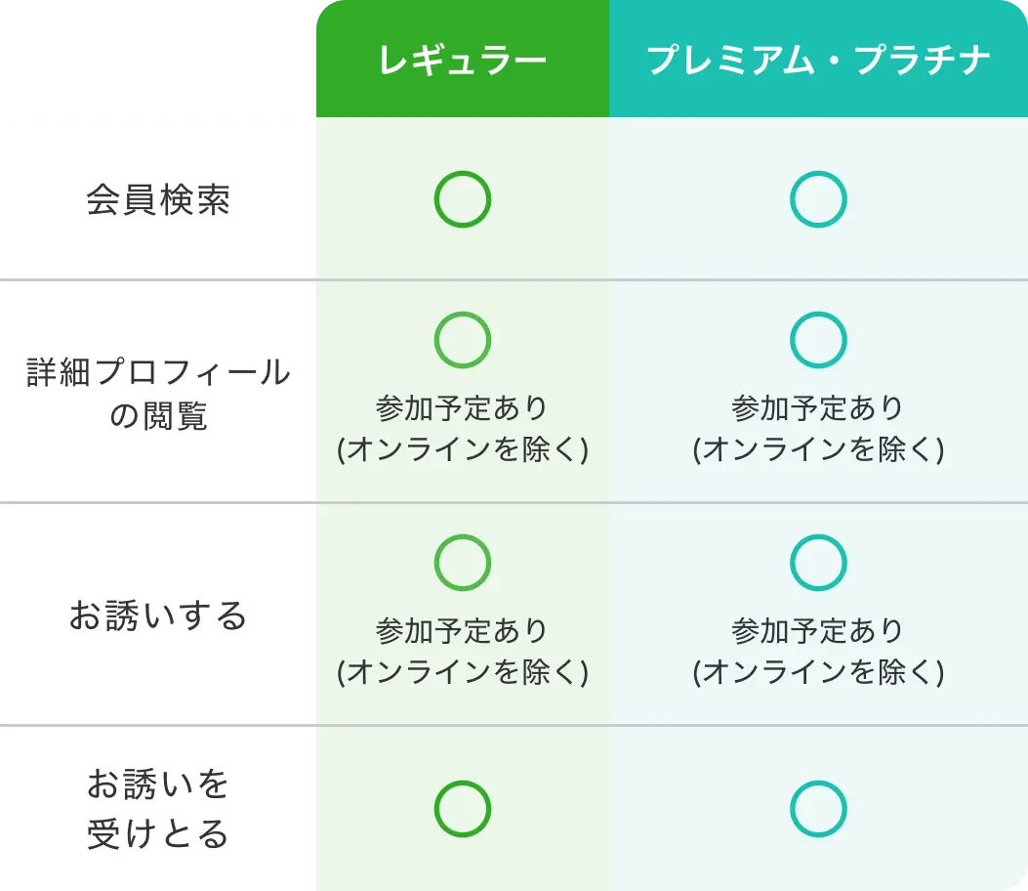This screenshot has width=1028, height=891.
Task: Click (オンラインを除く) note under プレミアム お誘いする
Action: pos(818,673)
